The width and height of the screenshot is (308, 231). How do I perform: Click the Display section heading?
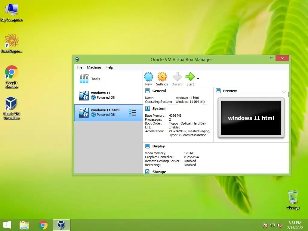coord(159,146)
